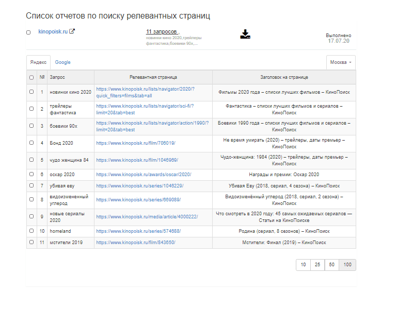The width and height of the screenshot is (413, 309).
Task: Follow the film/1046969 link
Action: 137,160
